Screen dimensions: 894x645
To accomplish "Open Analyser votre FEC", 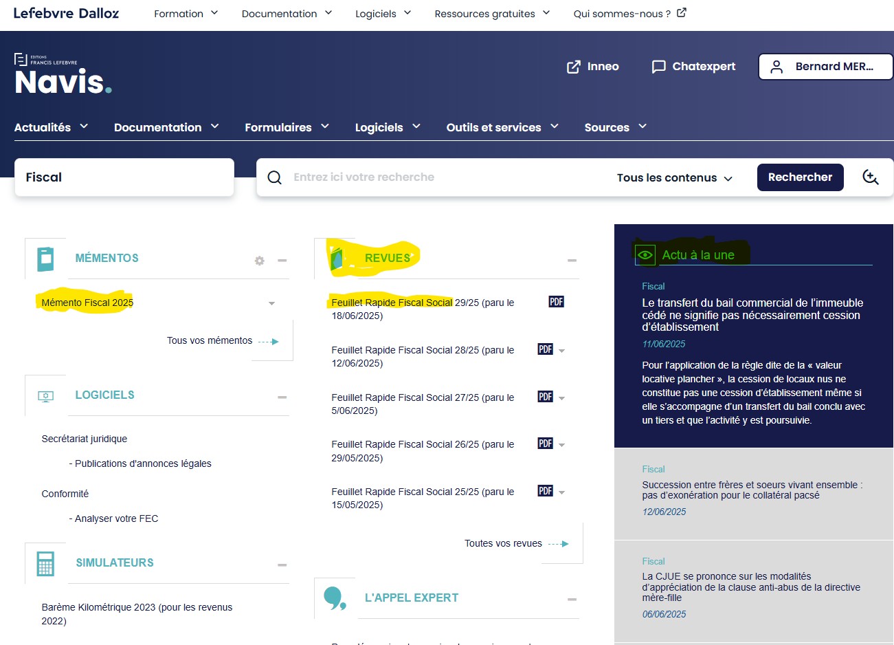I will coord(116,518).
